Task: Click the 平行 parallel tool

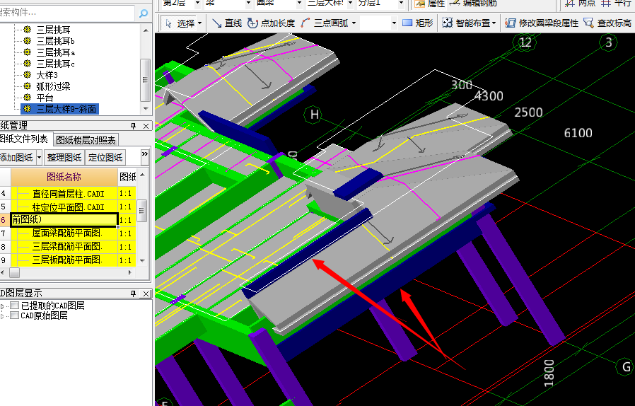Action: pyautogui.click(x=617, y=4)
